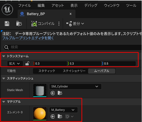Click the Unreal Engine logo icon
Image resolution: width=142 pixels, height=122 pixels.
7,9
